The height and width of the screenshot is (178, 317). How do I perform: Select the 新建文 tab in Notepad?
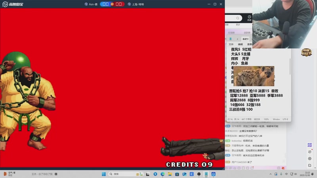(246, 39)
